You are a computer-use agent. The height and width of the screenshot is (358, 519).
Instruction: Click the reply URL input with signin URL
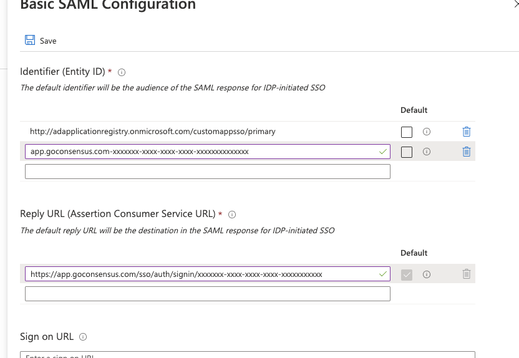(x=208, y=274)
